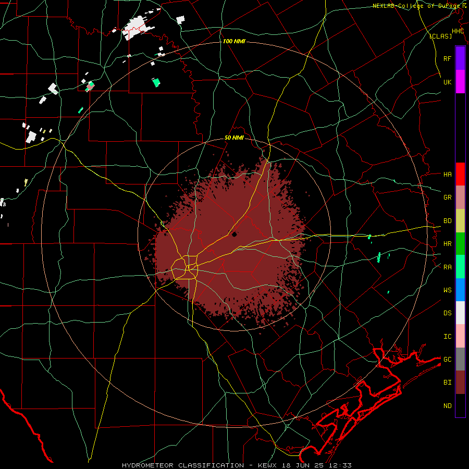Click the 'DS' legend label text
469x469 pixels.
click(x=447, y=313)
